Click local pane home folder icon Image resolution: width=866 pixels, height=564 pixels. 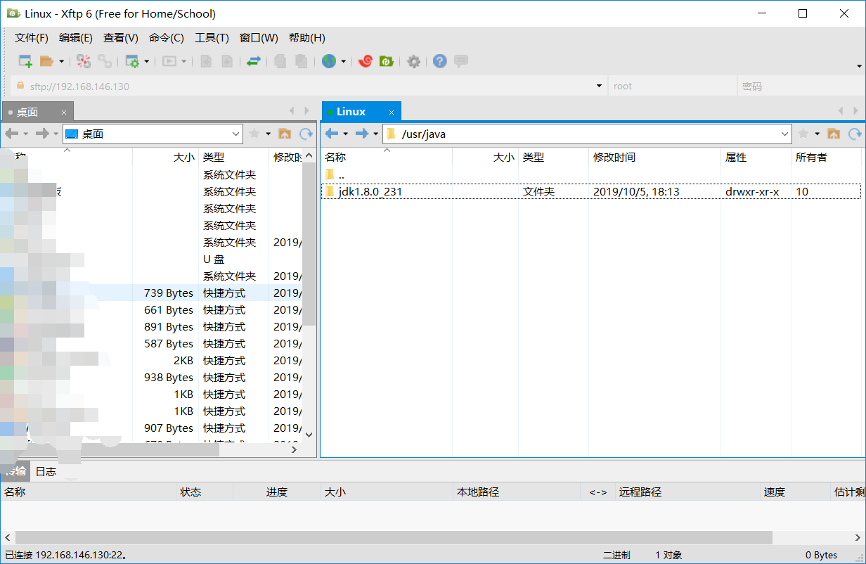point(285,134)
